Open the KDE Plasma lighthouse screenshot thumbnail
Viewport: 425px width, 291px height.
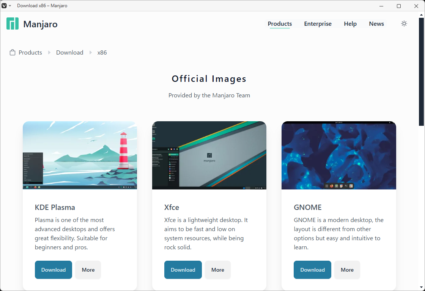tap(80, 155)
